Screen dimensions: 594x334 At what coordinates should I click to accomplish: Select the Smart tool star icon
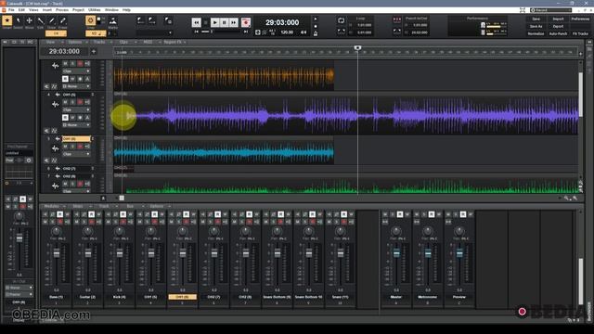[x=6, y=20]
